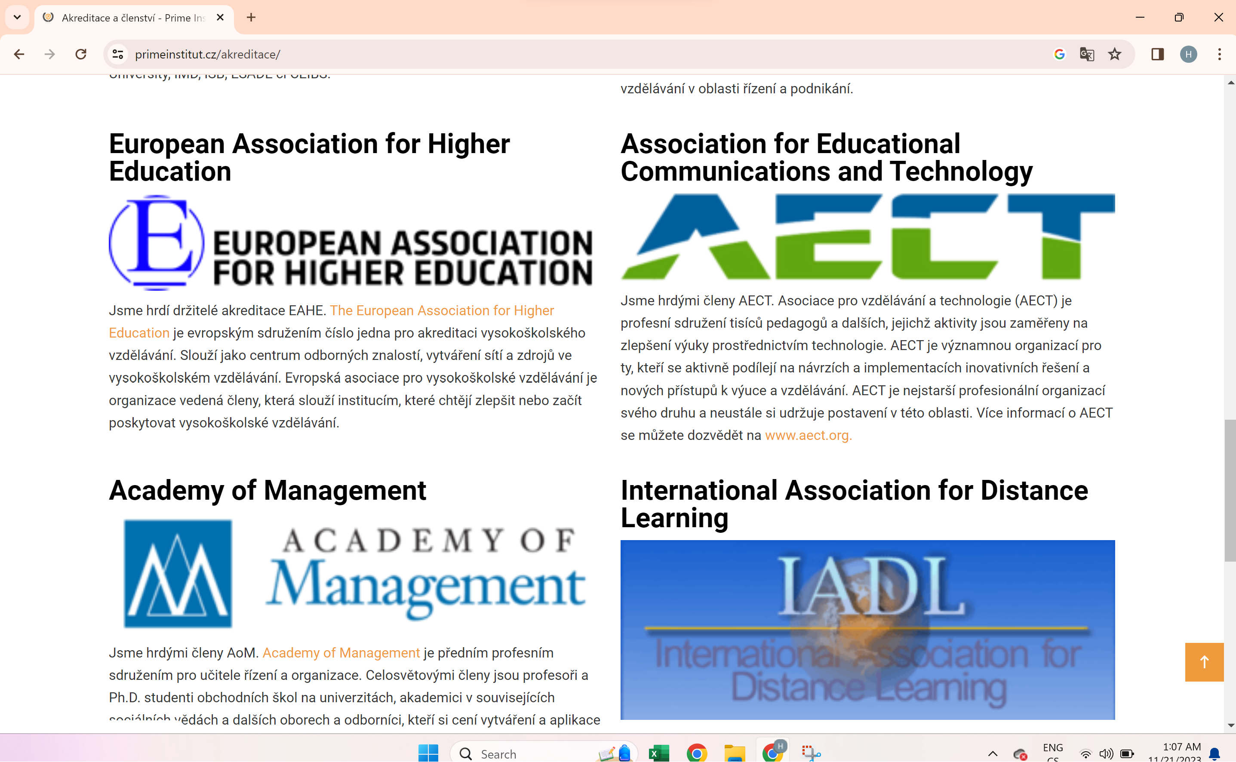
Task: Click the IADL logo image
Action: pos(868,630)
